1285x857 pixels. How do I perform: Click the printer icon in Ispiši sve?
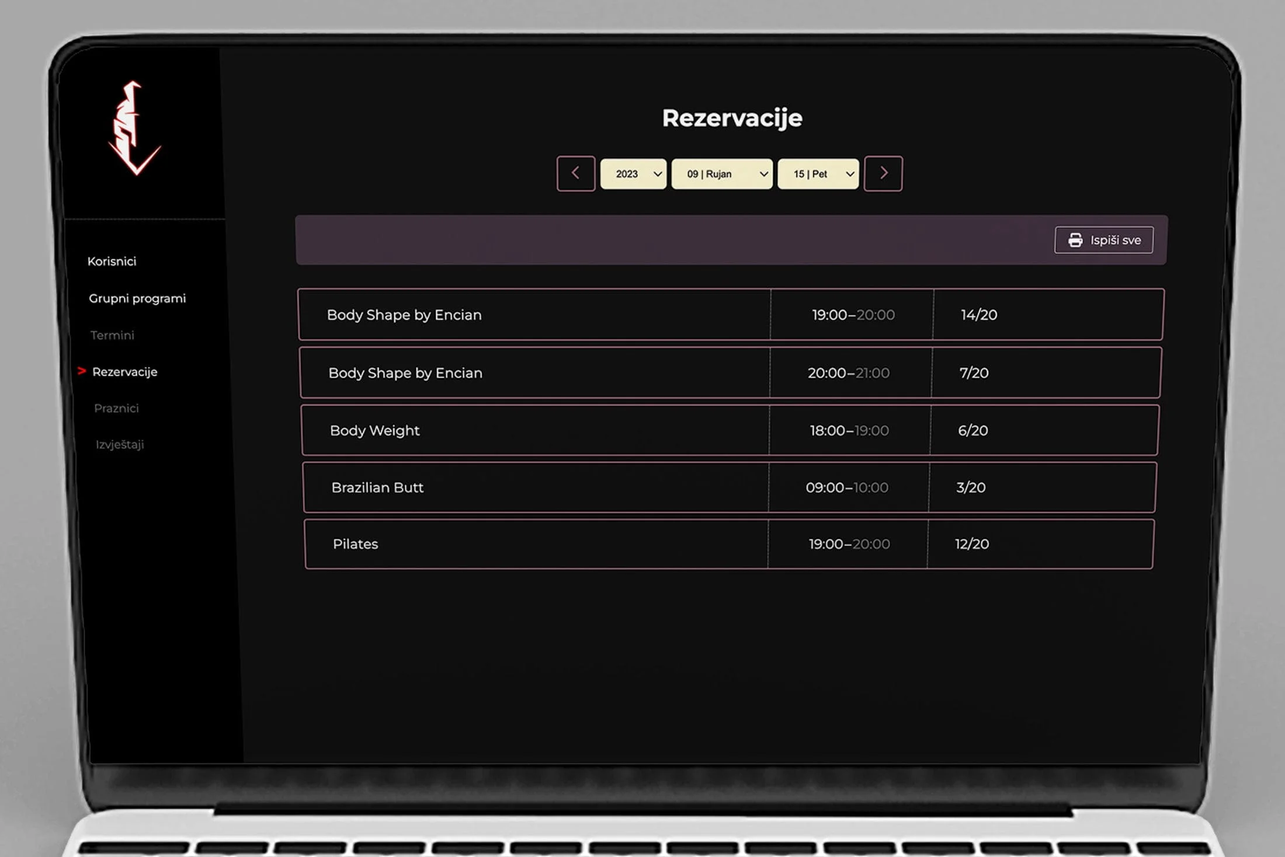1075,240
